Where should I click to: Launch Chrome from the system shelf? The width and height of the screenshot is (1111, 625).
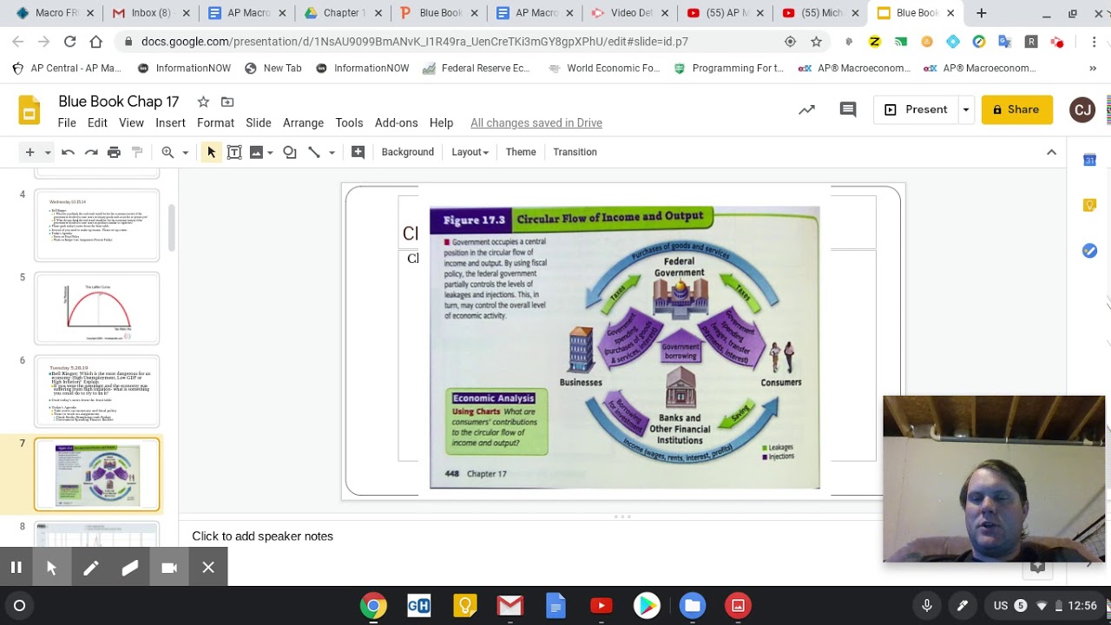(373, 605)
